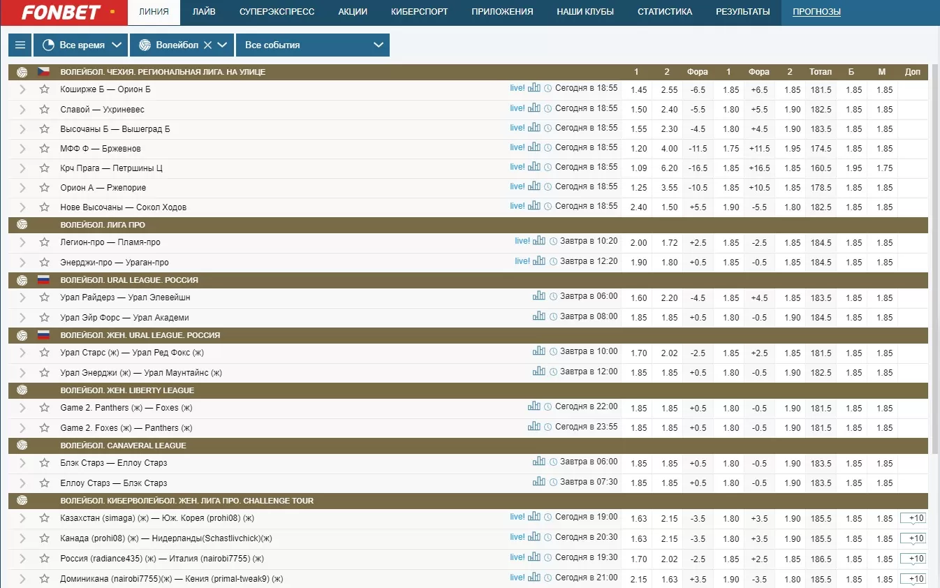Click statistics chart icon for Славой — Ухриневес
Image resolution: width=940 pixels, height=588 pixels.
534,108
